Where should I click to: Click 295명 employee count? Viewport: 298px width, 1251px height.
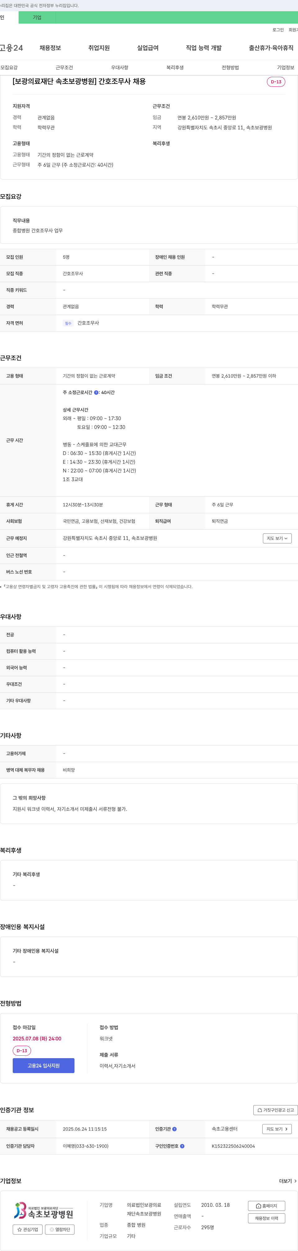pos(208,1227)
